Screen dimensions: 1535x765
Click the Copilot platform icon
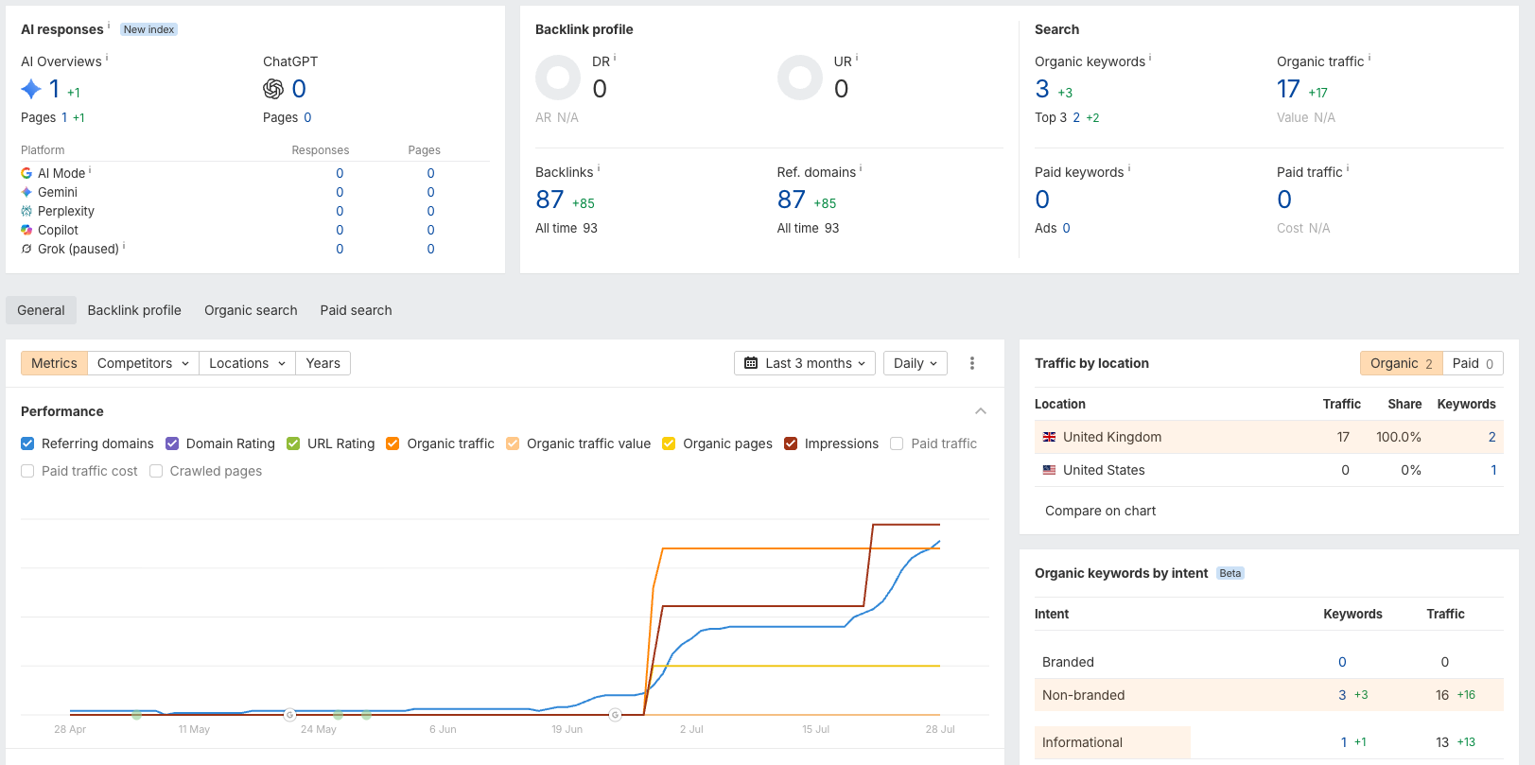(x=26, y=230)
